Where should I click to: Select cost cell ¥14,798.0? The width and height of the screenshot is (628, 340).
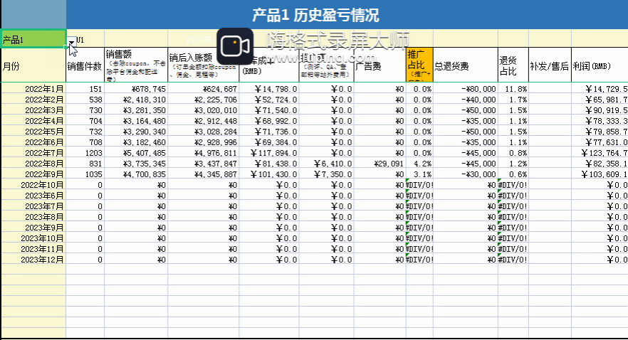269,89
